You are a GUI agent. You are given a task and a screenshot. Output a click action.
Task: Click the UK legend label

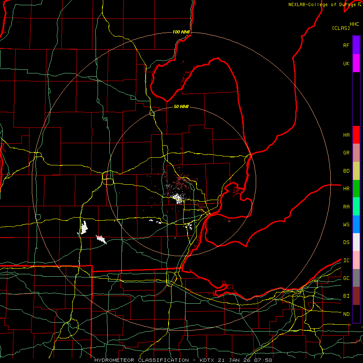(346, 63)
